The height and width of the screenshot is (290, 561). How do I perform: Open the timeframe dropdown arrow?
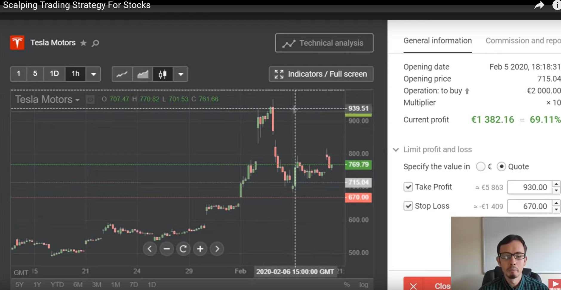[x=93, y=74]
